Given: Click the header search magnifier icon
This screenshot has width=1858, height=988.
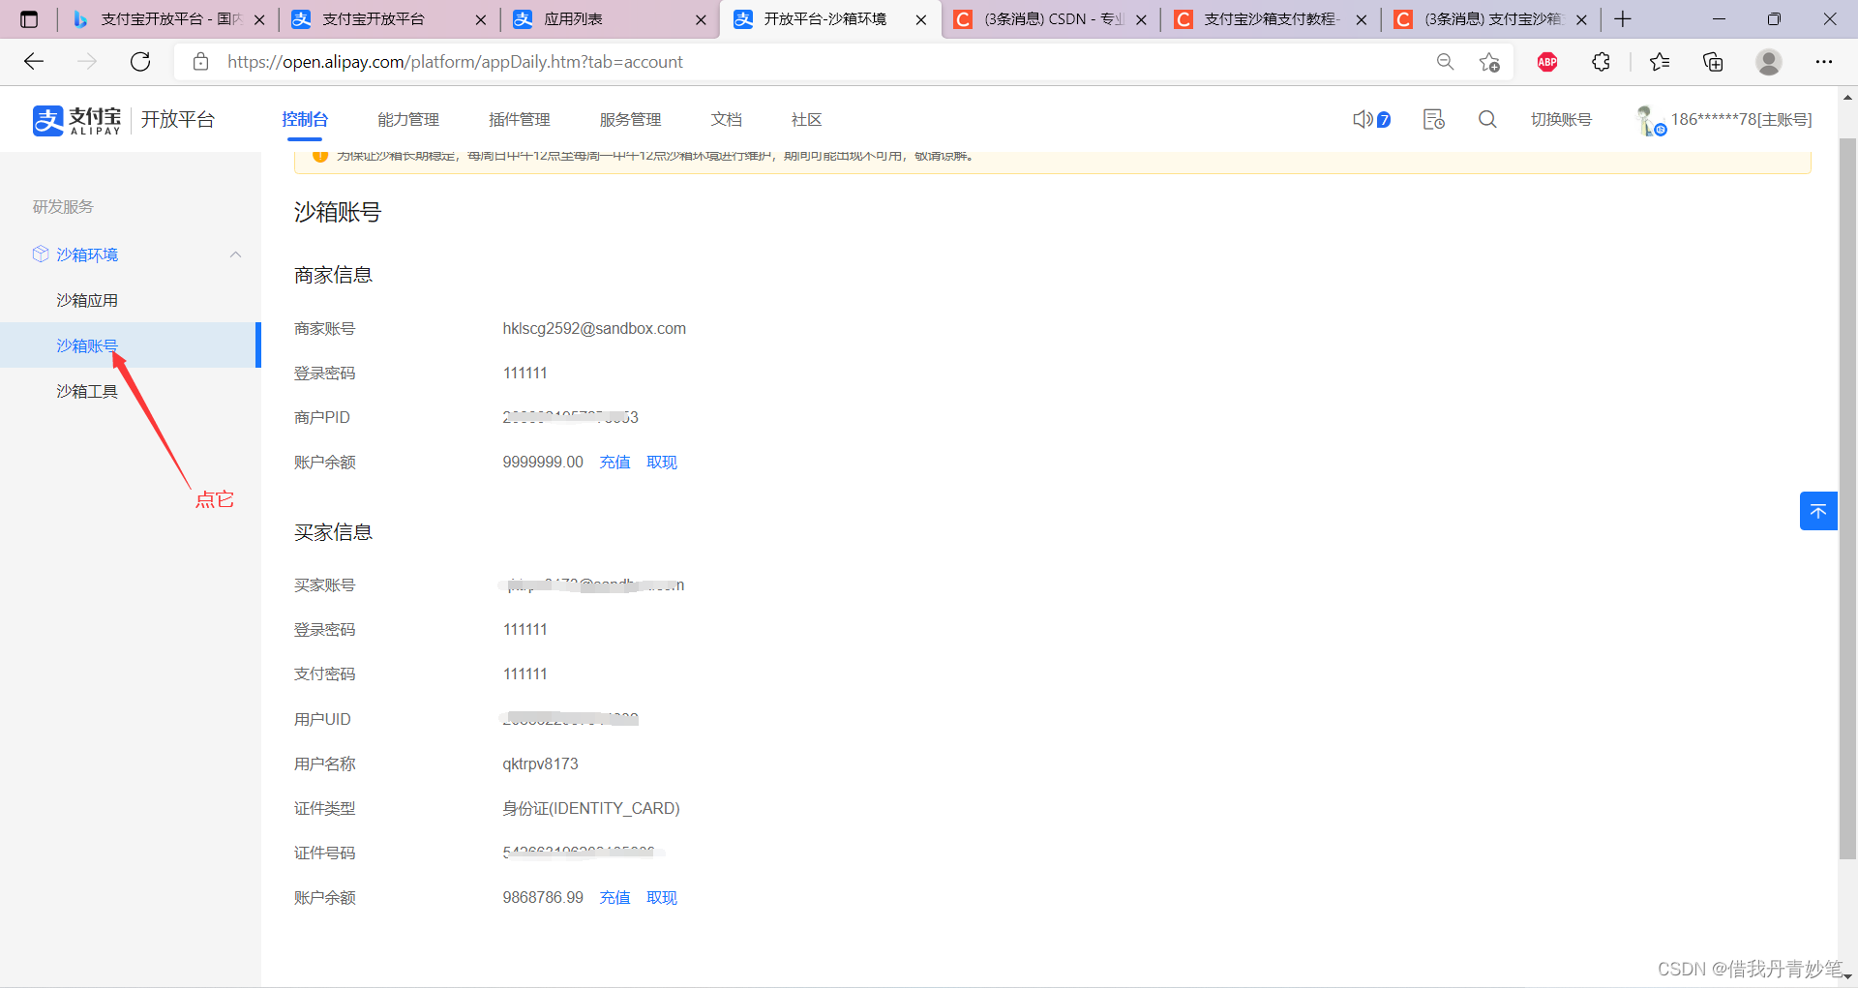Looking at the screenshot, I should click(1487, 119).
